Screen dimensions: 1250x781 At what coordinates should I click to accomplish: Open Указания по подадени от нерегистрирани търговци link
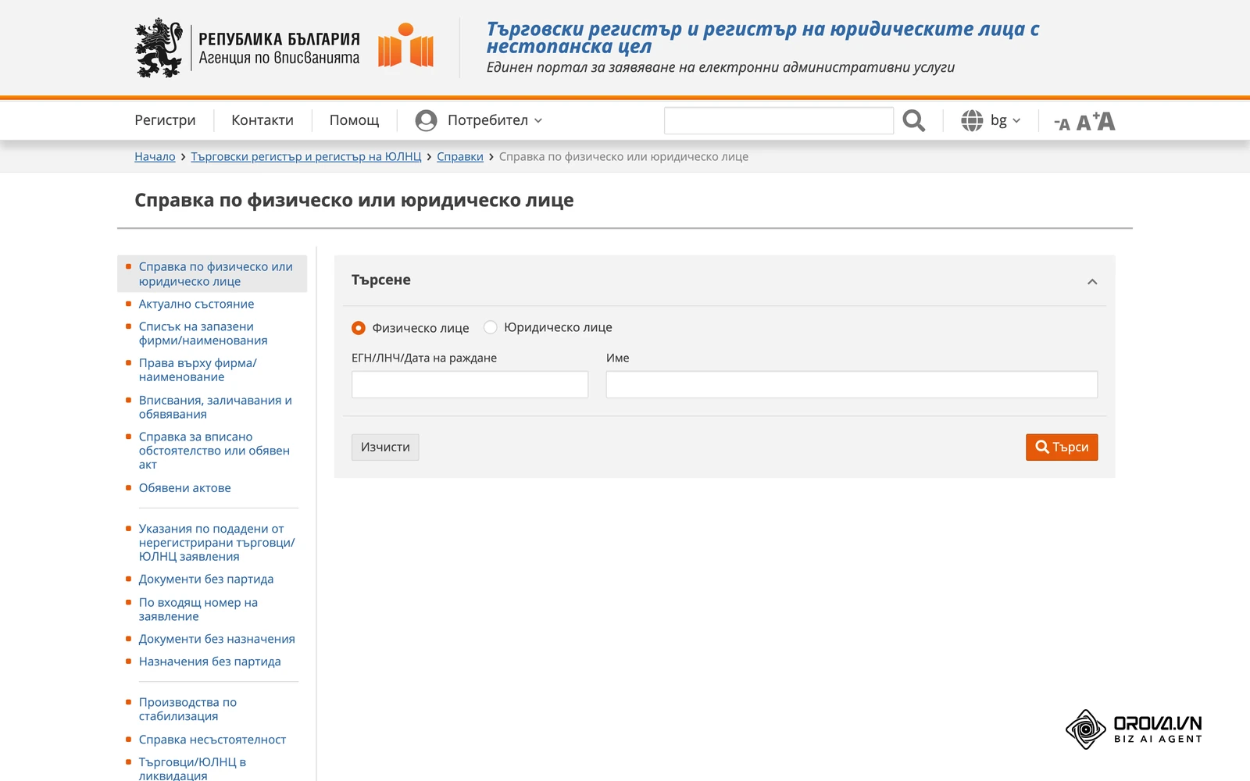(217, 542)
